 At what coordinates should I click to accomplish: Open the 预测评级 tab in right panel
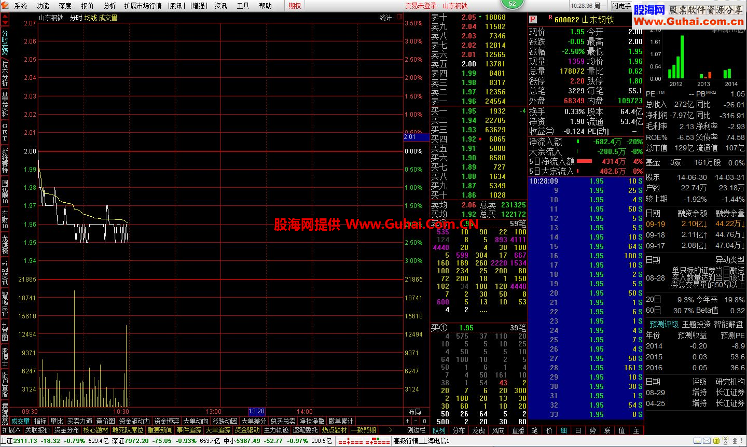point(664,324)
